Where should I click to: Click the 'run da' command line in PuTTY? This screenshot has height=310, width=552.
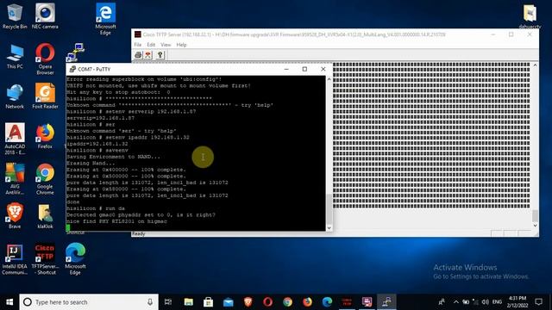click(96, 208)
